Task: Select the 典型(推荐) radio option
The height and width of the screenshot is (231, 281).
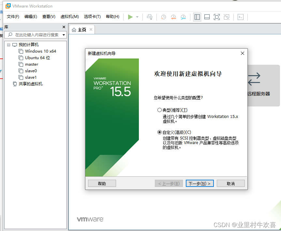Action: (x=159, y=110)
